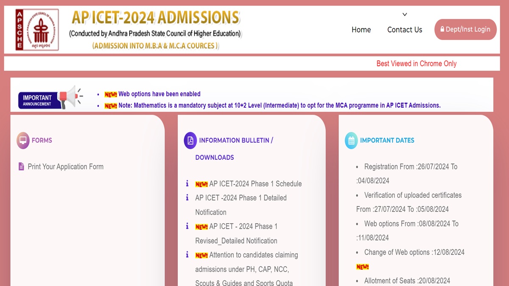Go to the Home page
This screenshot has height=286, width=509.
click(361, 30)
